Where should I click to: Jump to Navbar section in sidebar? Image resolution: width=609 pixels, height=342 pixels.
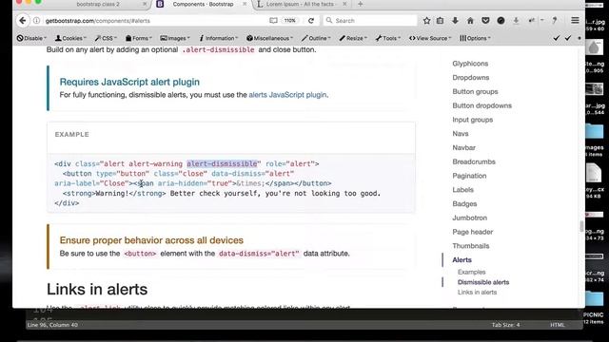click(463, 148)
